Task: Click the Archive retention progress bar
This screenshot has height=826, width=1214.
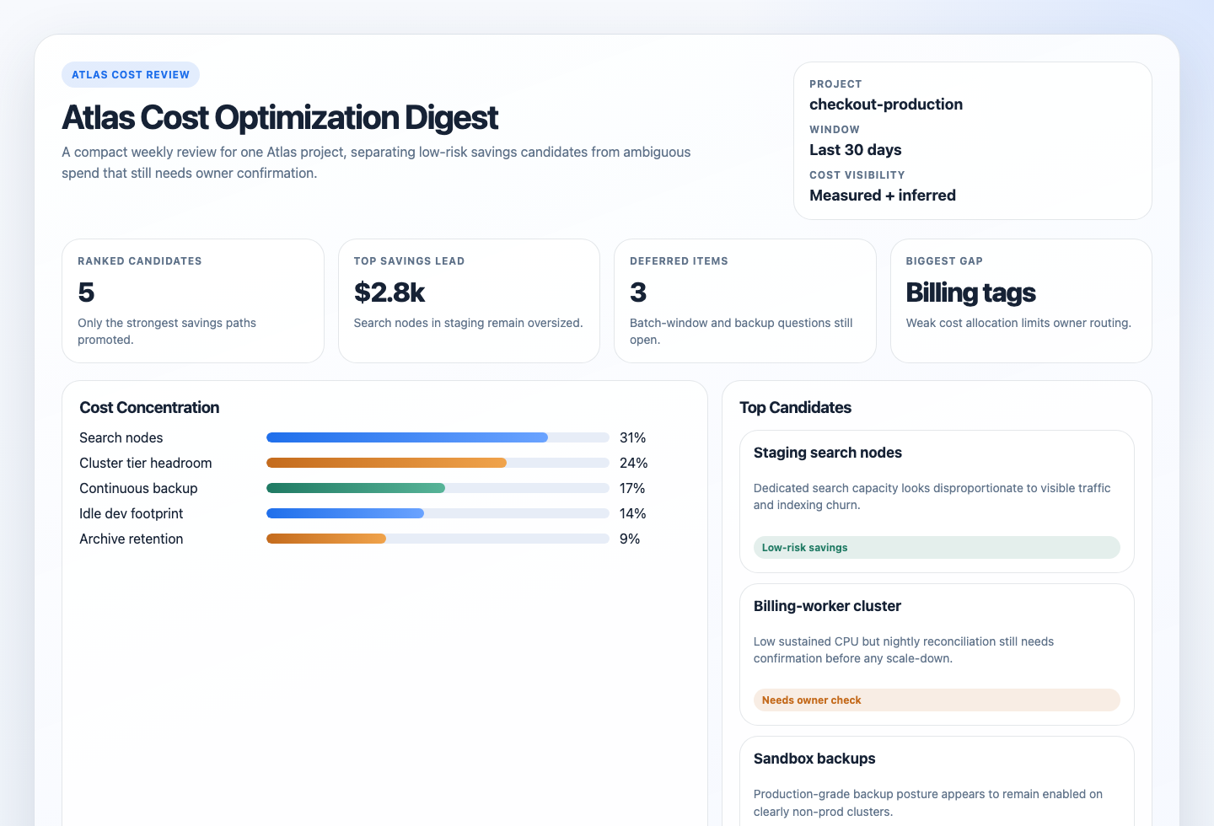Action: coord(438,539)
